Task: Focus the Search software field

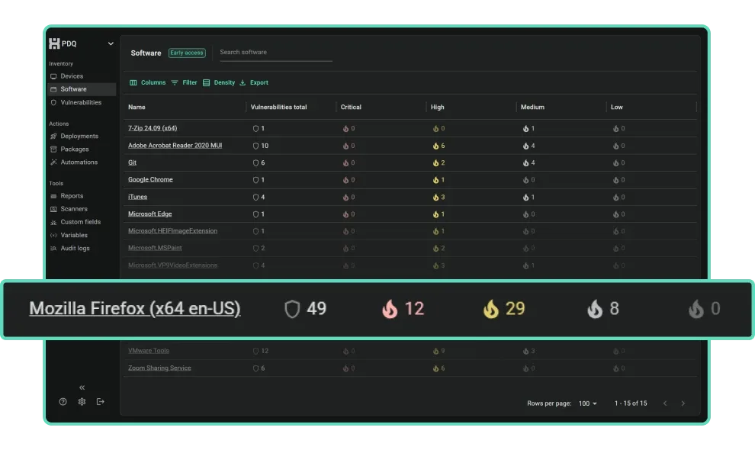Action: pos(275,52)
